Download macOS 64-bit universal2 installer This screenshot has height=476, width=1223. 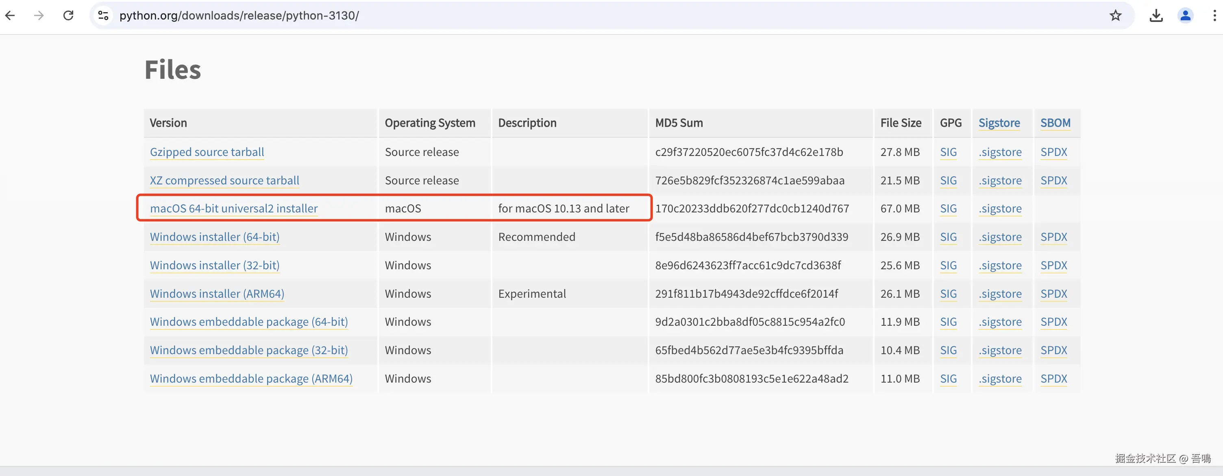(x=234, y=209)
